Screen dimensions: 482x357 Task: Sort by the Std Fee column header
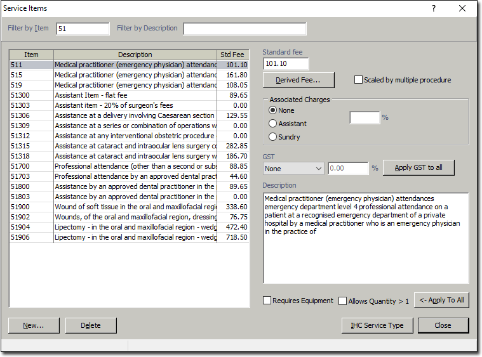point(232,55)
